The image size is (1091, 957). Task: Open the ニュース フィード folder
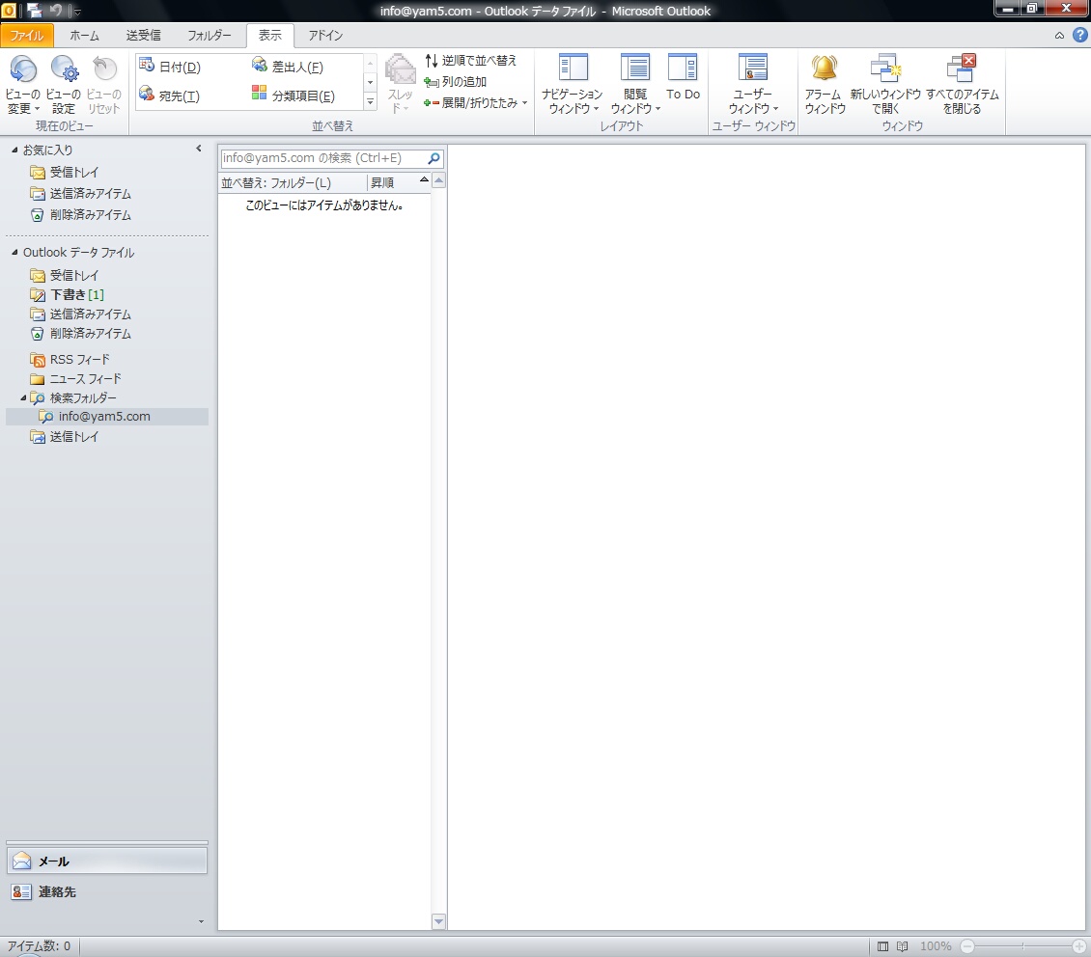pos(76,379)
